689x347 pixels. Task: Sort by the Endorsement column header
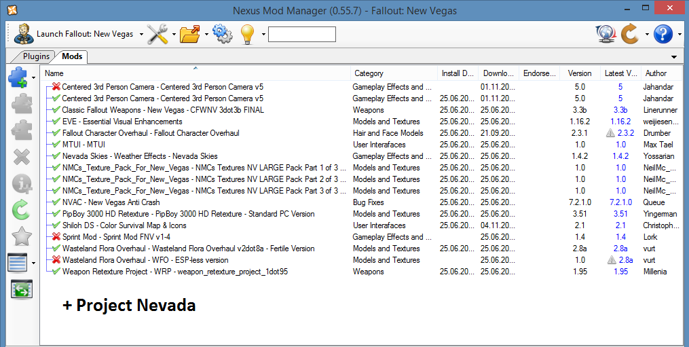[x=539, y=73]
